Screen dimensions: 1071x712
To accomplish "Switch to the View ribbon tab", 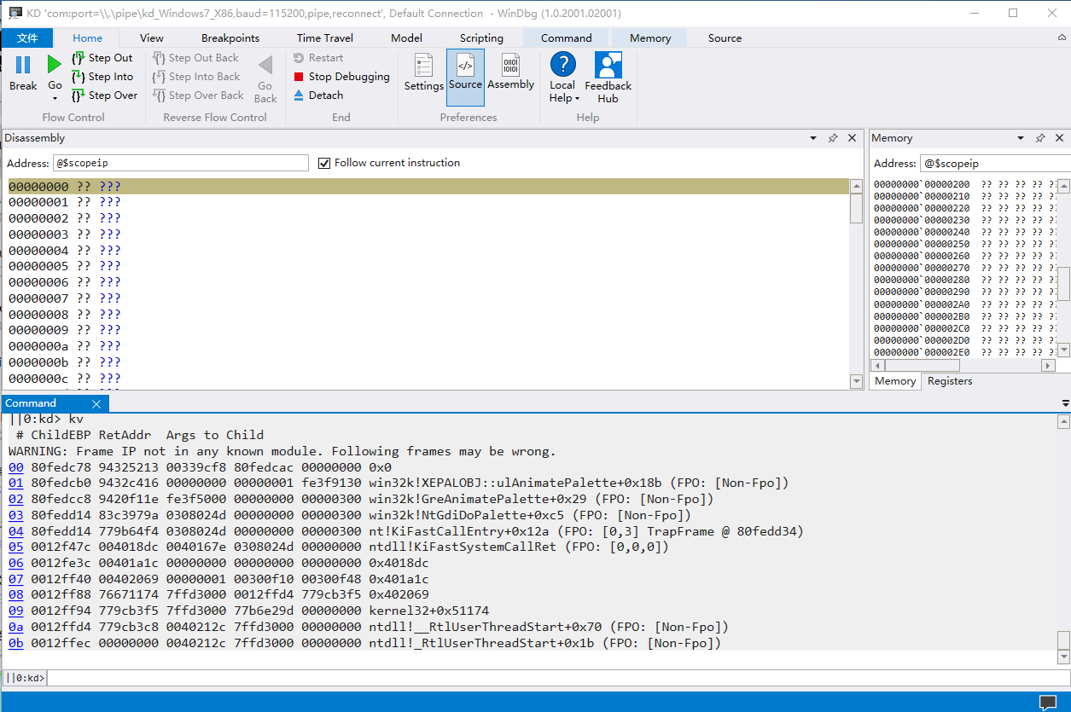I will [152, 38].
